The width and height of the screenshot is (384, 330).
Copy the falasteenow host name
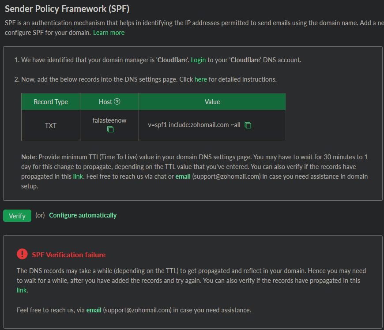tap(110, 130)
